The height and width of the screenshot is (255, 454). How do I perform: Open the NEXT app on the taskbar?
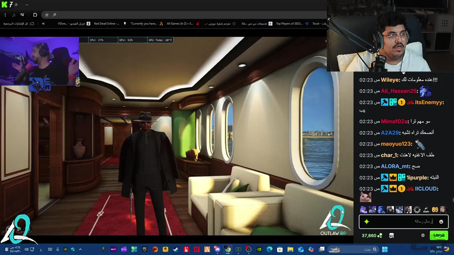tap(113, 249)
